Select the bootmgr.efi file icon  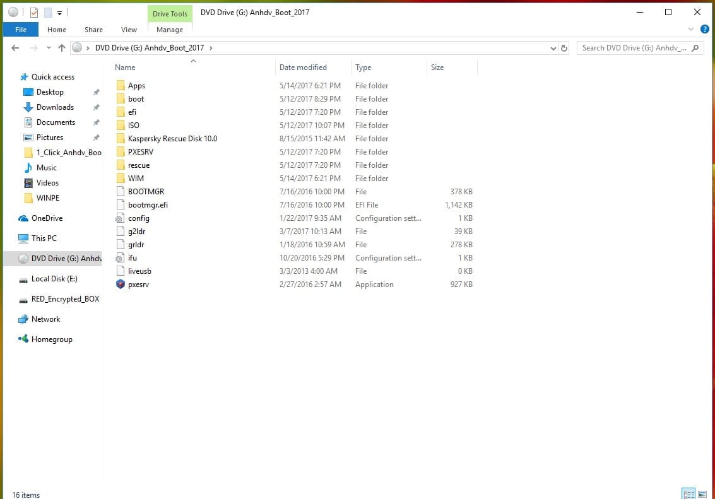pos(121,204)
